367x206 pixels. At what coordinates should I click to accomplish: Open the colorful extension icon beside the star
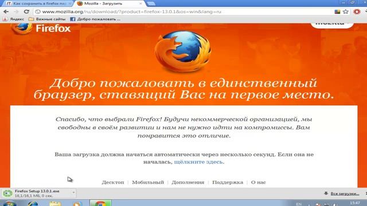(x=337, y=11)
